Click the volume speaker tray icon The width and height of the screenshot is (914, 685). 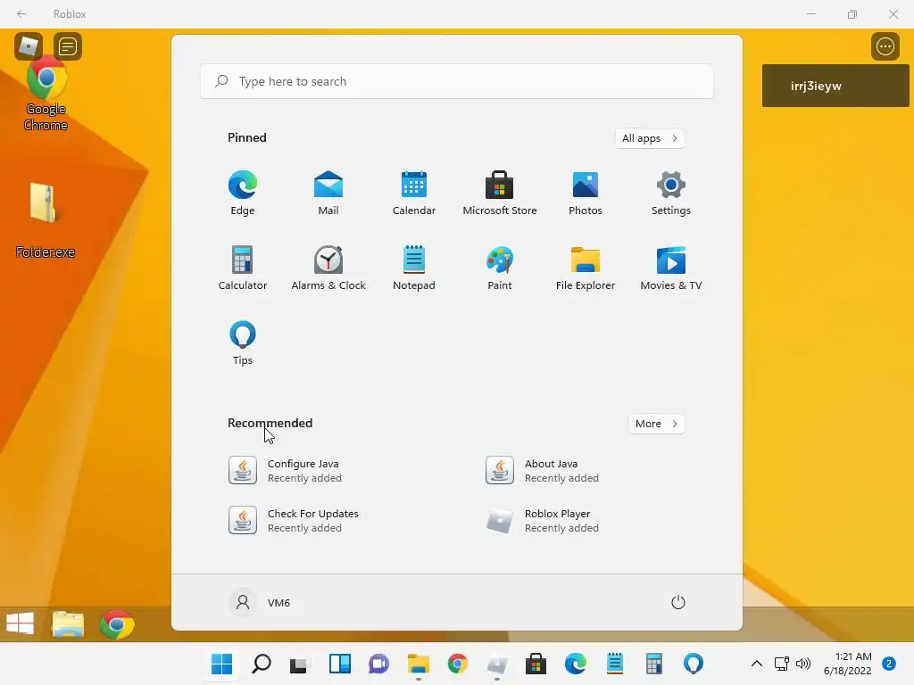point(803,664)
